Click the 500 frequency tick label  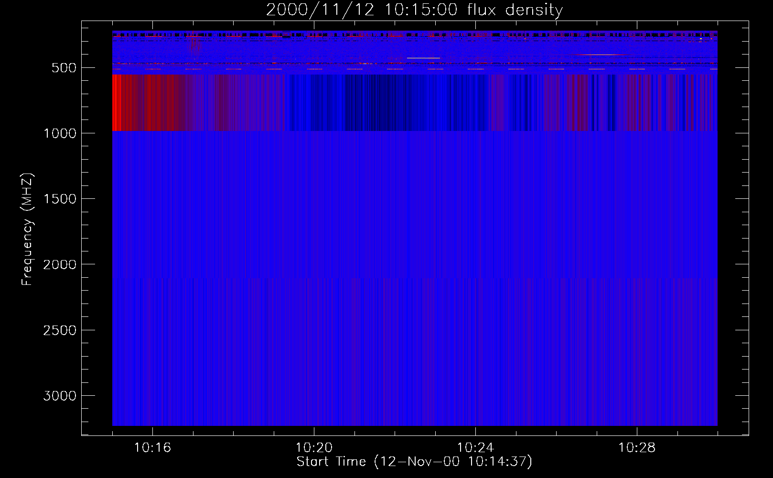pyautogui.click(x=64, y=68)
